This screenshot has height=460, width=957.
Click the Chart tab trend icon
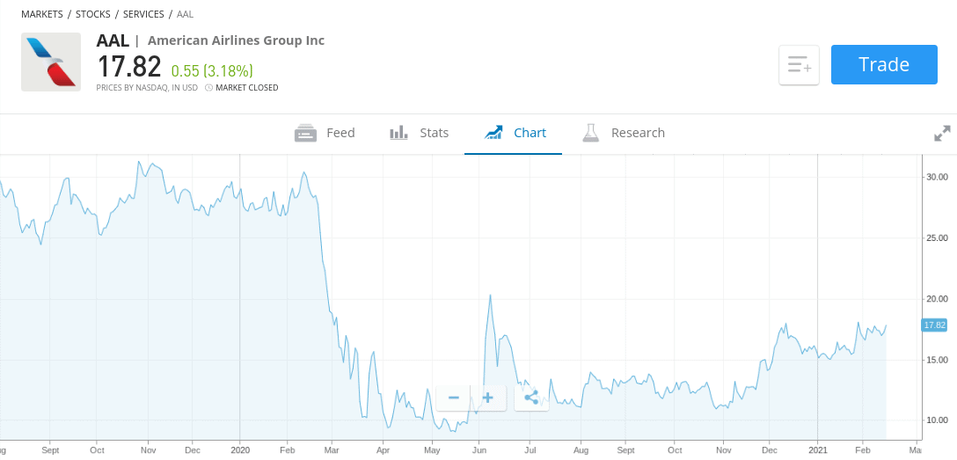click(493, 133)
